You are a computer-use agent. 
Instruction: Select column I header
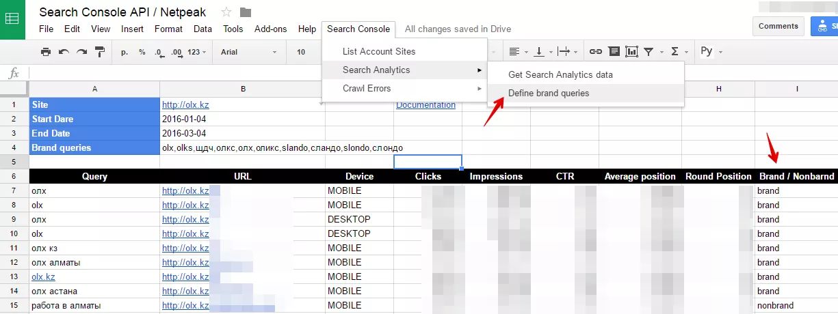point(796,89)
